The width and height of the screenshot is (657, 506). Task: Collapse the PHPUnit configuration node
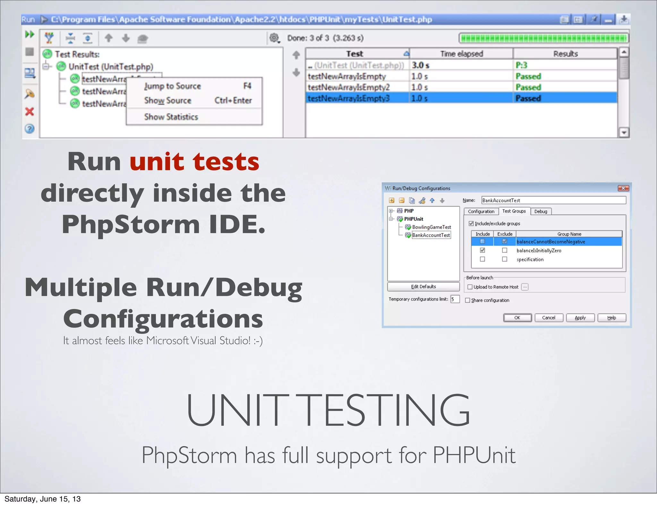391,219
